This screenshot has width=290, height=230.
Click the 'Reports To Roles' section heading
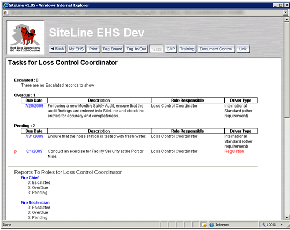tap(68, 172)
